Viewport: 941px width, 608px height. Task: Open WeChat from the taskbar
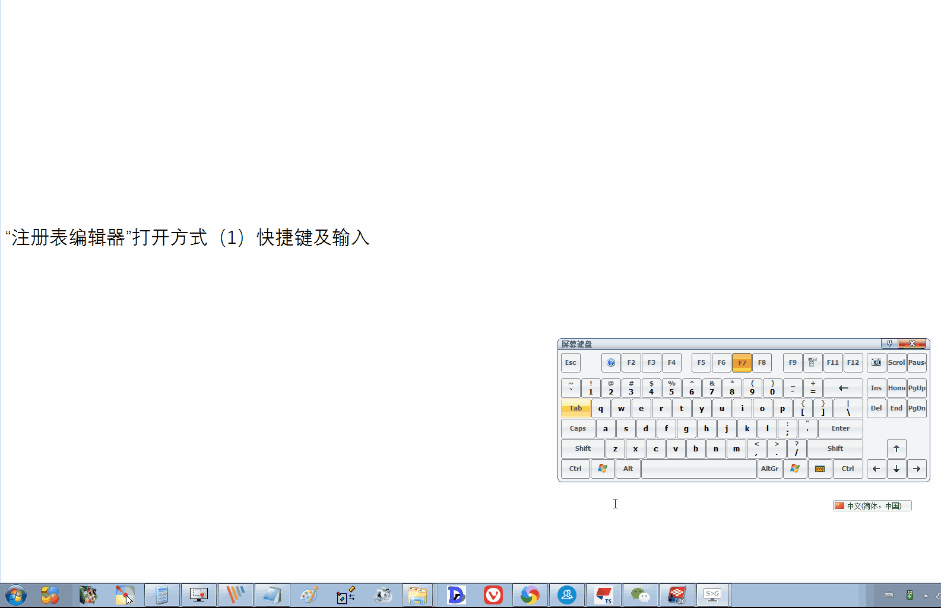640,595
